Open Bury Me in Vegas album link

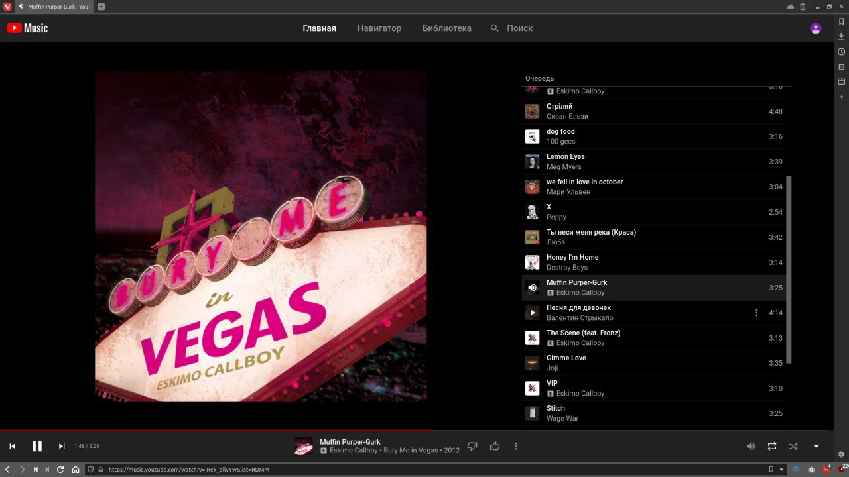(x=411, y=450)
